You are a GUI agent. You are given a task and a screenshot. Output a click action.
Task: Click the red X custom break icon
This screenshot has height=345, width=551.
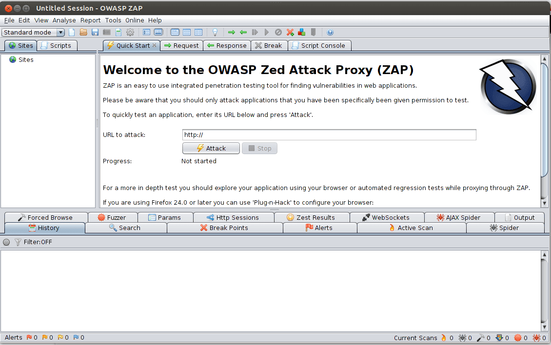pyautogui.click(x=290, y=33)
